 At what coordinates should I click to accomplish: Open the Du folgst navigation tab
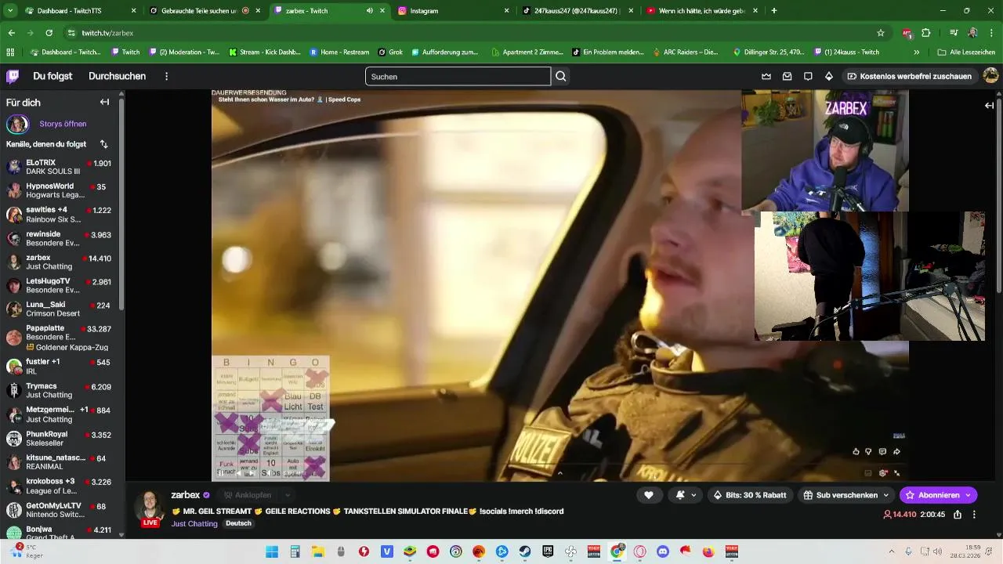coord(53,76)
